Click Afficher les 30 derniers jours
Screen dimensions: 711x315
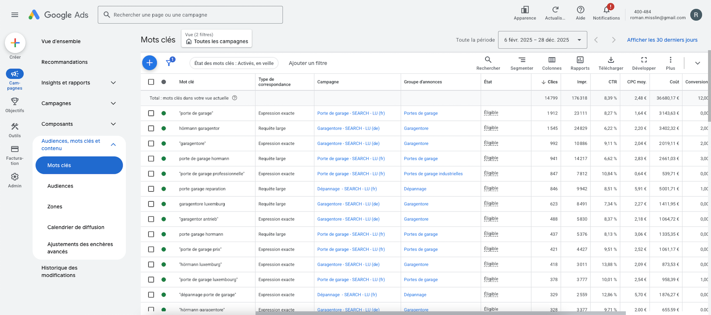point(662,40)
